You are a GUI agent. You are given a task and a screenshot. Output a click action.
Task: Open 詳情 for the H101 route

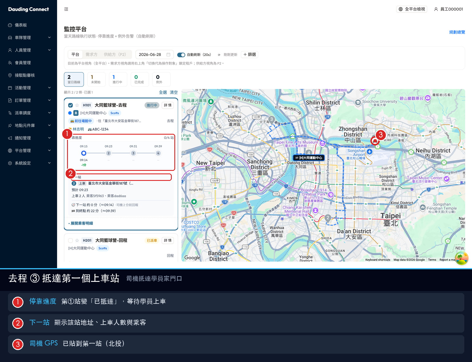(168, 105)
